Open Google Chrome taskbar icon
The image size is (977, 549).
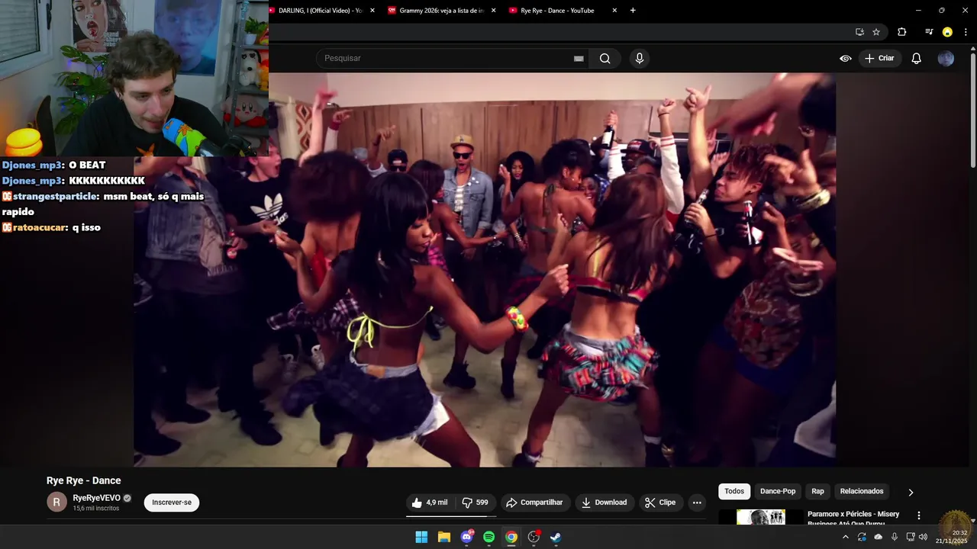511,537
